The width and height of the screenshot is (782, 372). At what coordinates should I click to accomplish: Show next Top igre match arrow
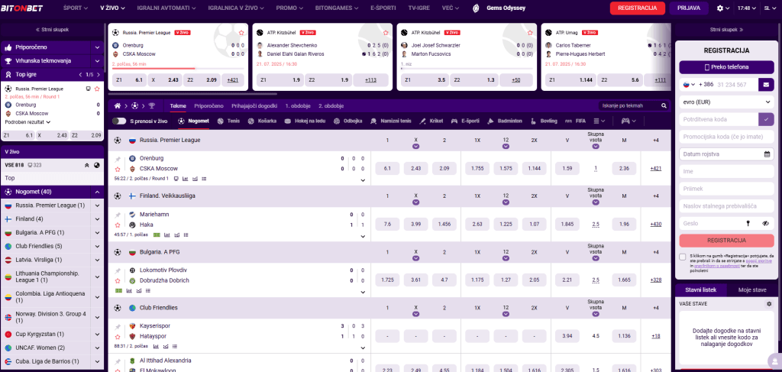[99, 74]
